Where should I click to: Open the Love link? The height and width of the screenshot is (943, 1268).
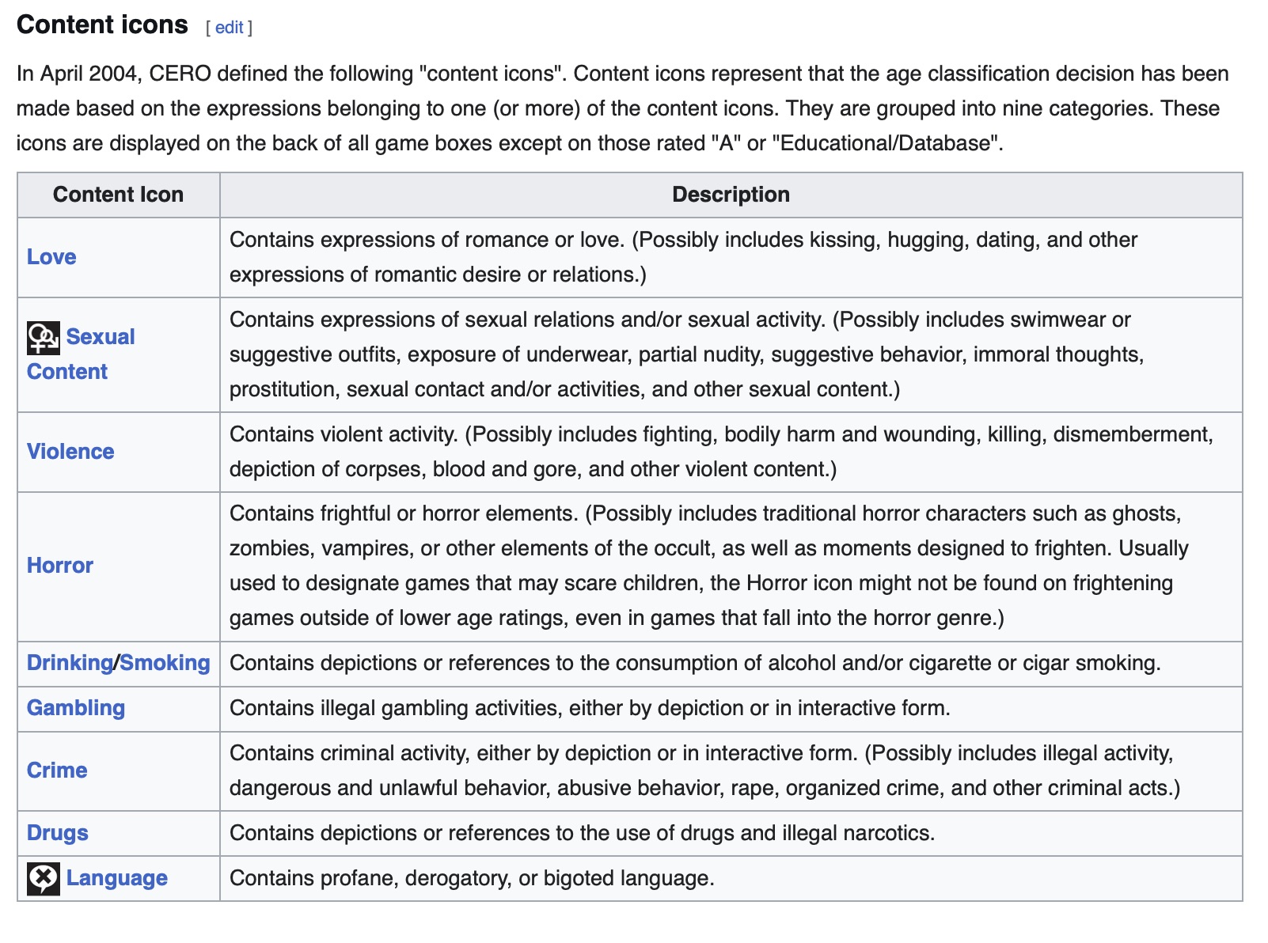(51, 257)
